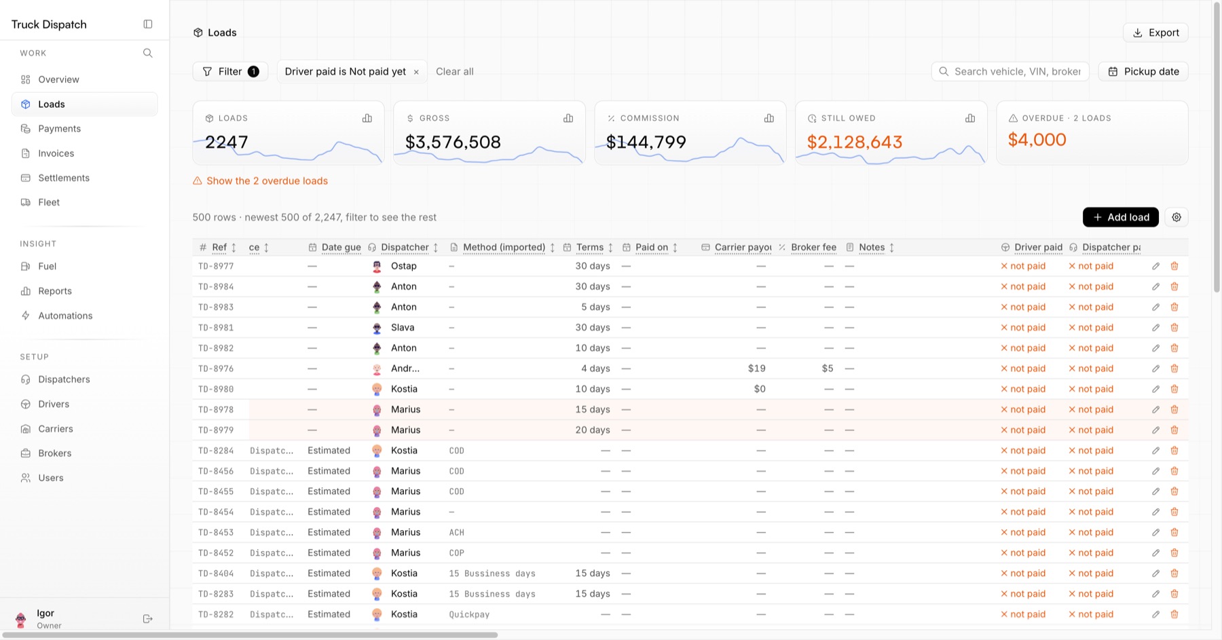Toggle dispatcher paid status for TD-8283
The width and height of the screenshot is (1222, 640).
pyautogui.click(x=1091, y=594)
